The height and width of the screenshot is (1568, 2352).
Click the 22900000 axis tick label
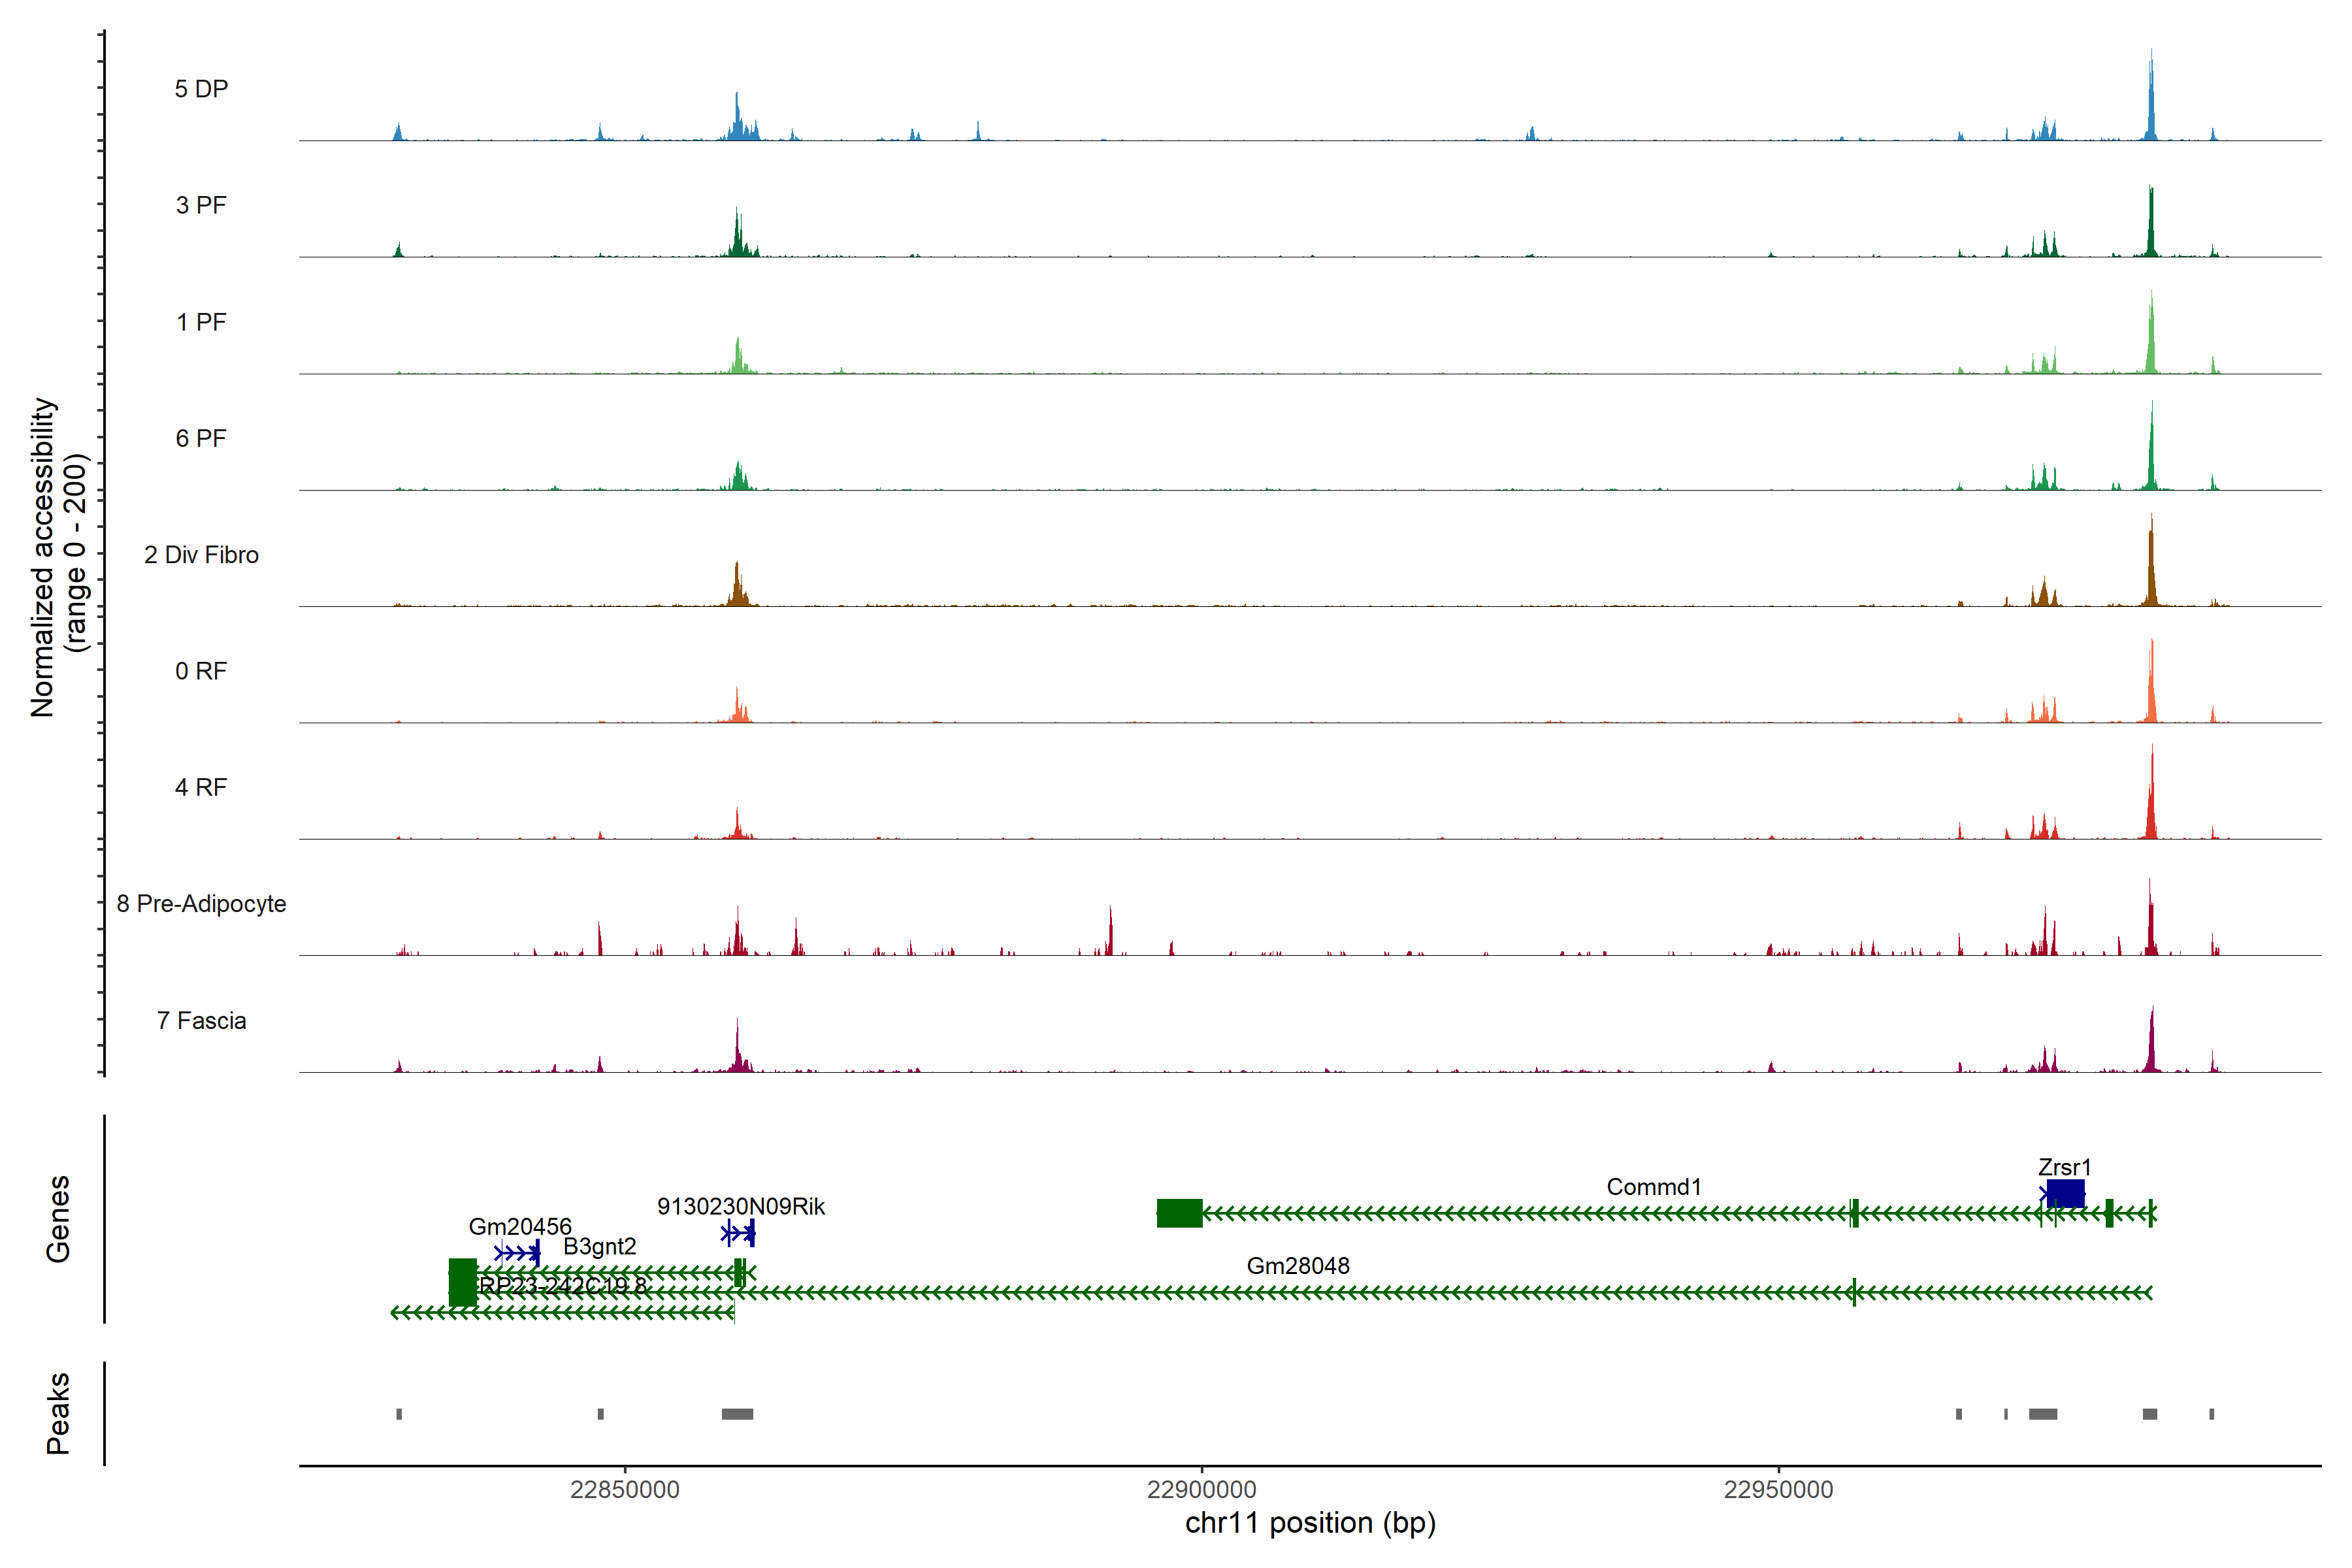(1201, 1490)
